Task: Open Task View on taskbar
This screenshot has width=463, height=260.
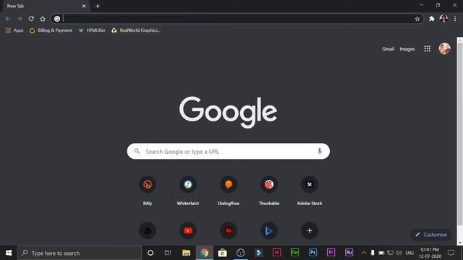Action: (168, 253)
